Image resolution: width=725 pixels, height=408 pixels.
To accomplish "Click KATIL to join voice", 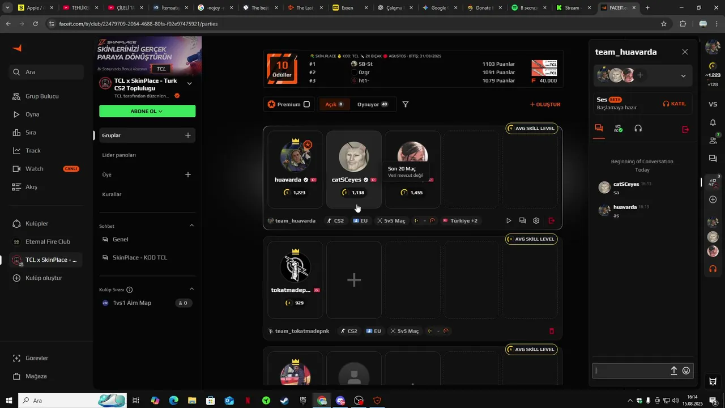I will (675, 104).
